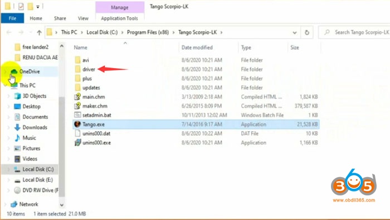390x220 pixels.
Task: Open the driver folder icon
Action: 77,69
